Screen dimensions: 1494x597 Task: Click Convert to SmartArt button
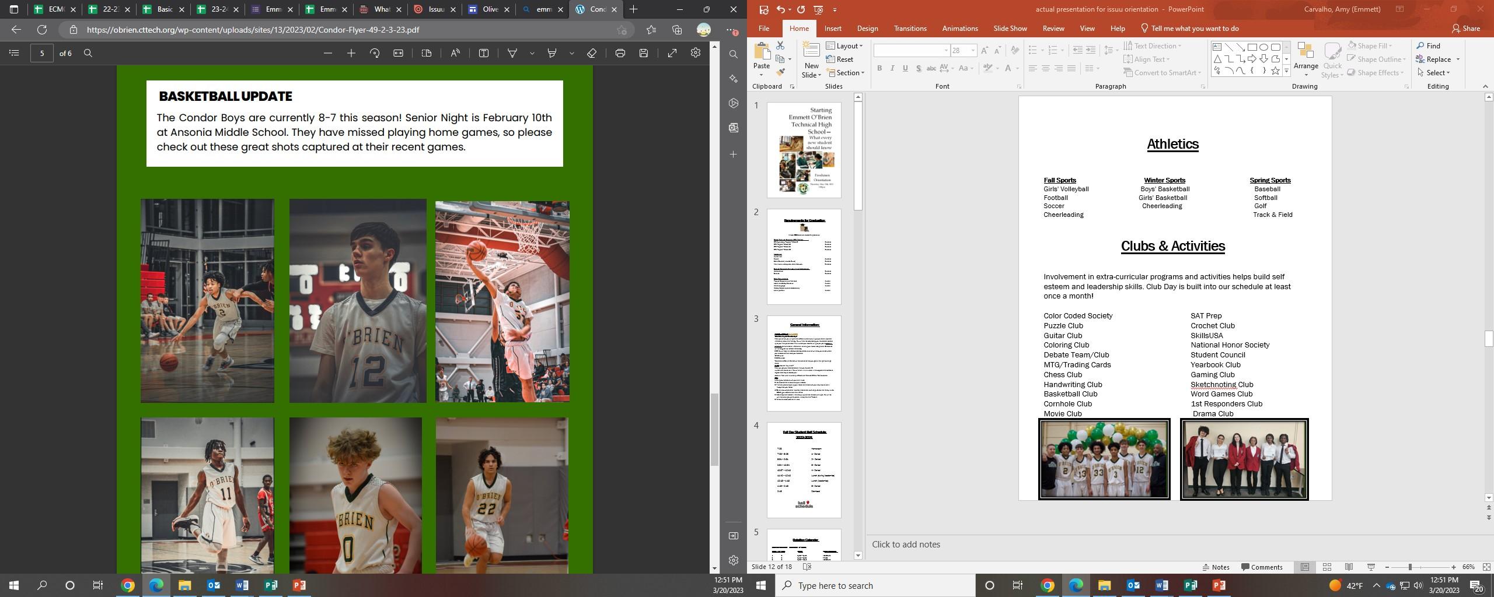1162,73
